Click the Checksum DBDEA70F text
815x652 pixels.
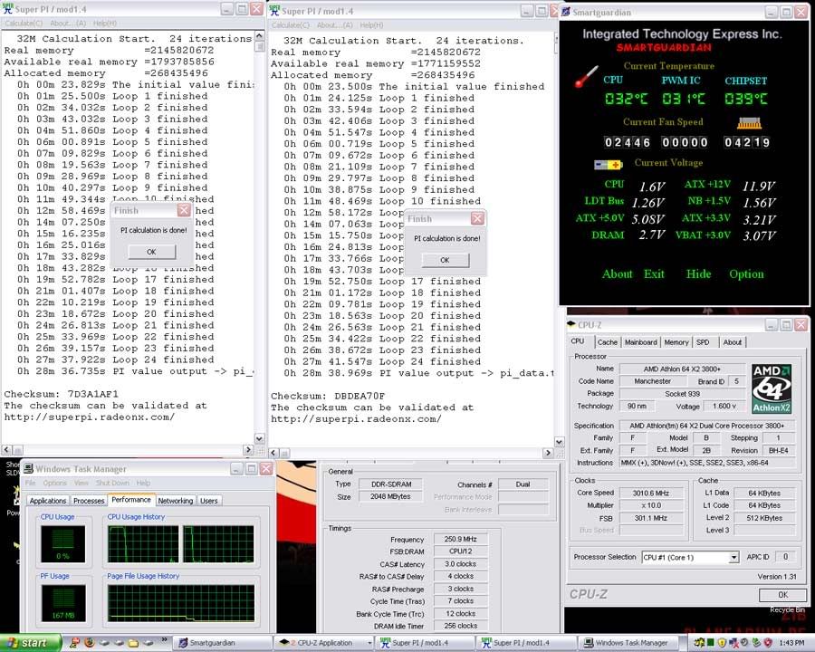point(328,397)
